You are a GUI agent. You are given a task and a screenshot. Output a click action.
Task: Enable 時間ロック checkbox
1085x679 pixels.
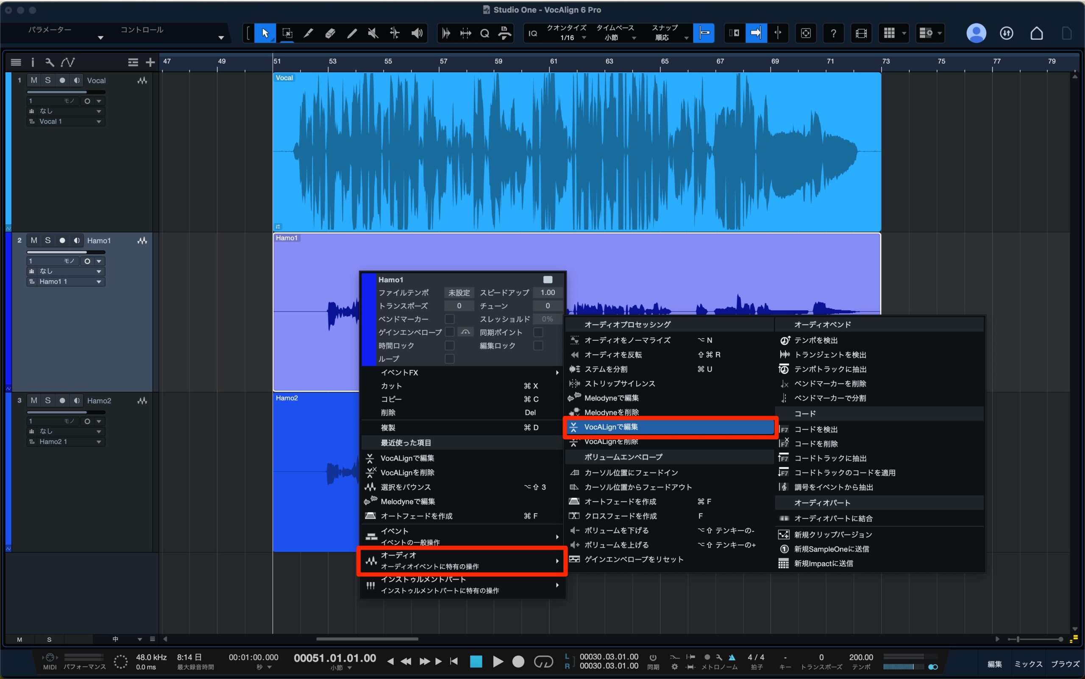[449, 345]
